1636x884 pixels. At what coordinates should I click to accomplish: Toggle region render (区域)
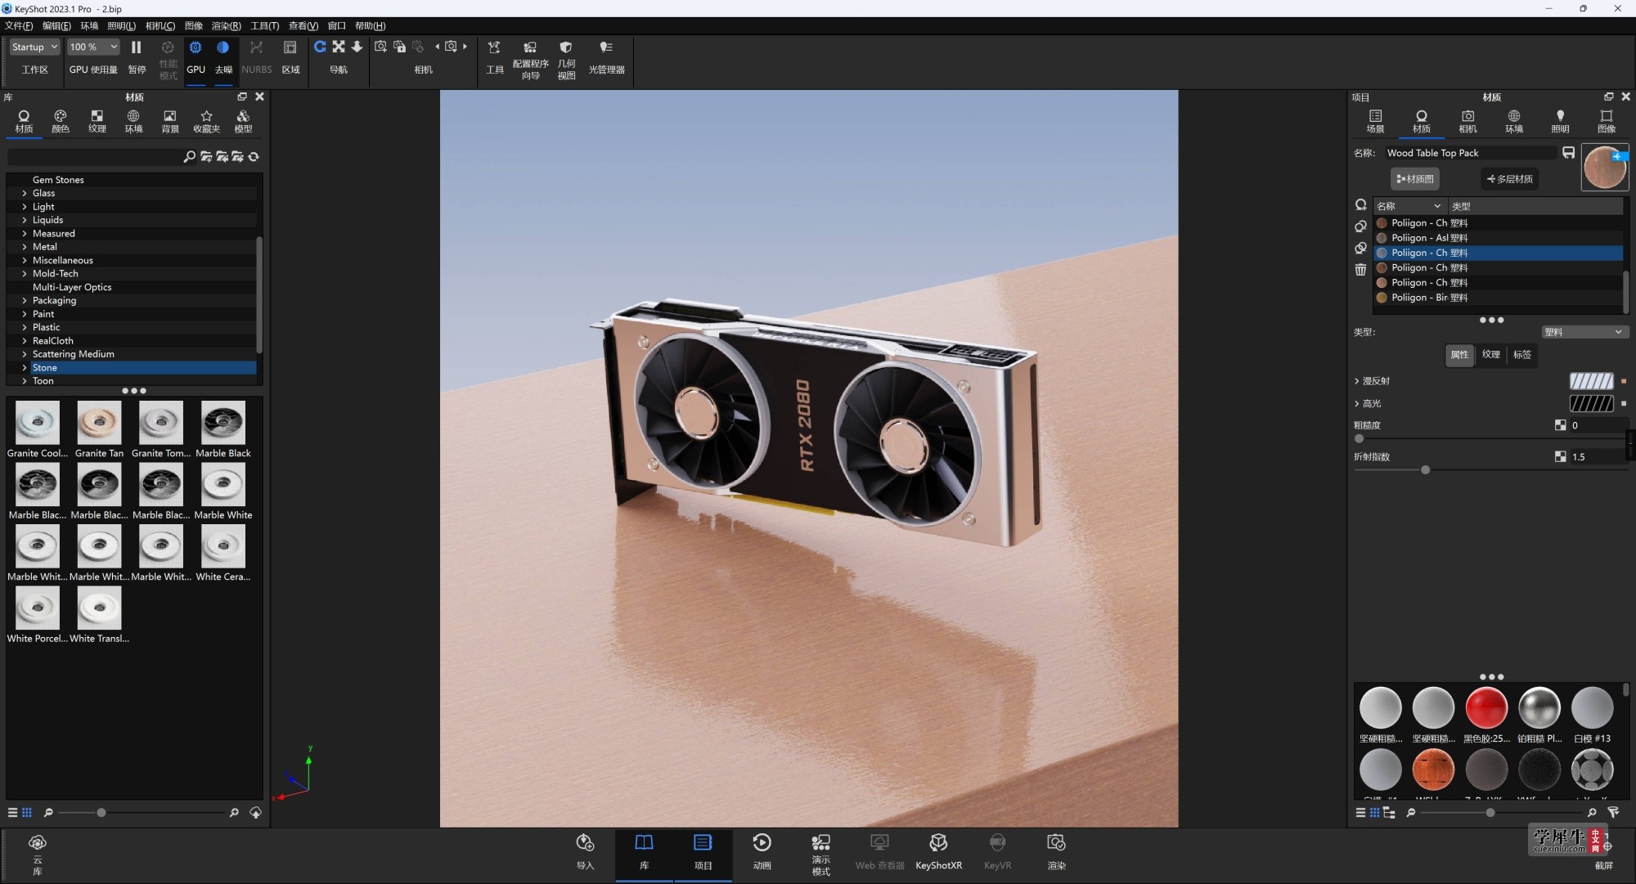pyautogui.click(x=290, y=56)
